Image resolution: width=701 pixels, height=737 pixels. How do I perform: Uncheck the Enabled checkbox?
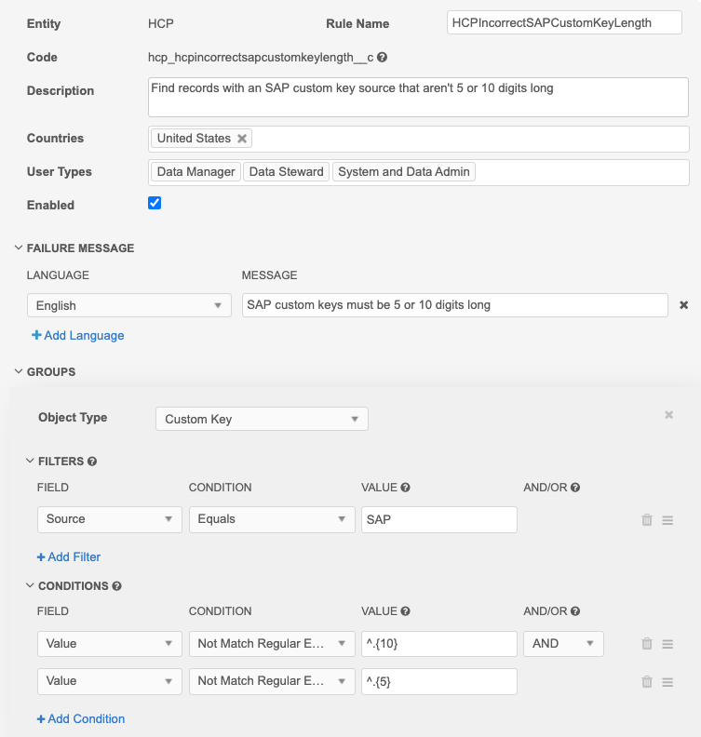coord(155,203)
